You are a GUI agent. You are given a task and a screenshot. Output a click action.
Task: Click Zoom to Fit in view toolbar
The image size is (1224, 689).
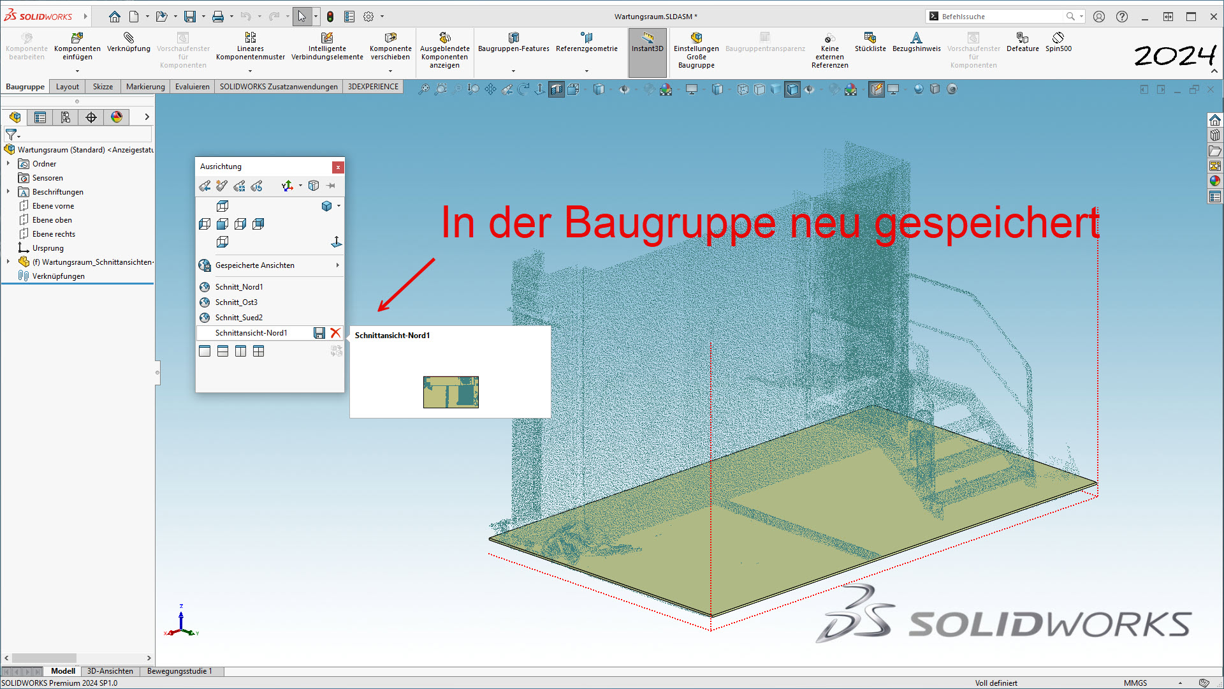(x=424, y=89)
